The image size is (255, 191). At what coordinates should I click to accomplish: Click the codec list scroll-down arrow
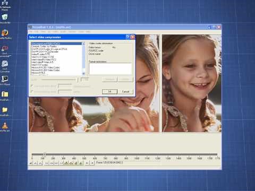point(83,74)
